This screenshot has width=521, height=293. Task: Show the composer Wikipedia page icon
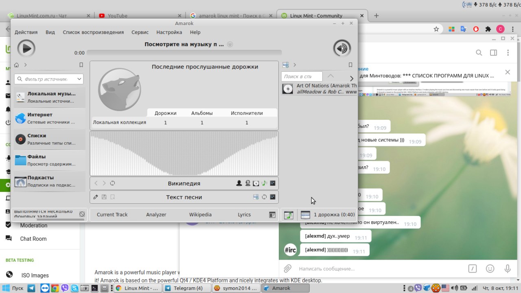pyautogui.click(x=247, y=183)
